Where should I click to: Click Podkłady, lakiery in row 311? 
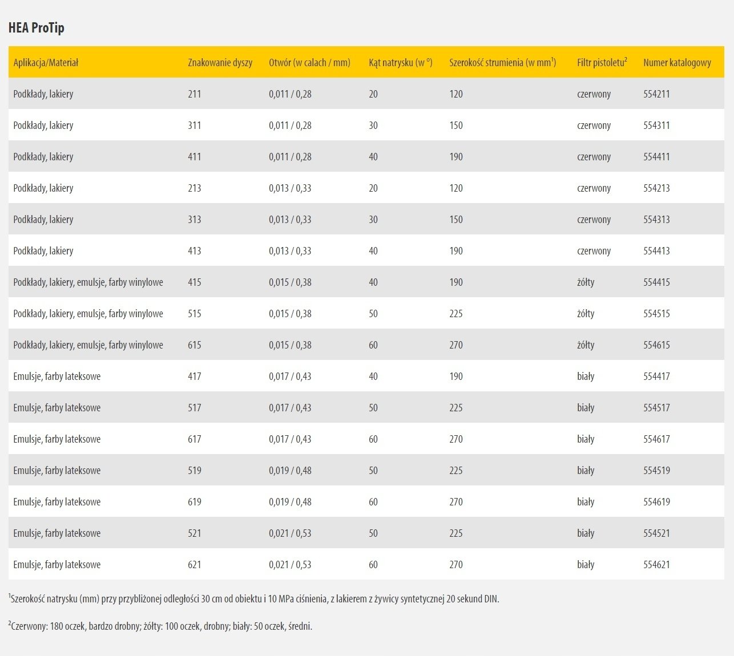pos(43,125)
